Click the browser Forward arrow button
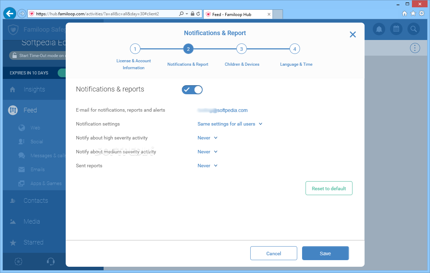Viewport: 430px width, 273px height. pyautogui.click(x=22, y=14)
